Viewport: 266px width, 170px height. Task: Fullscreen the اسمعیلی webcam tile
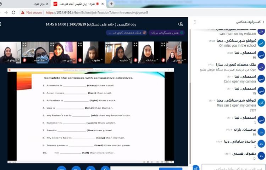tap(163, 45)
